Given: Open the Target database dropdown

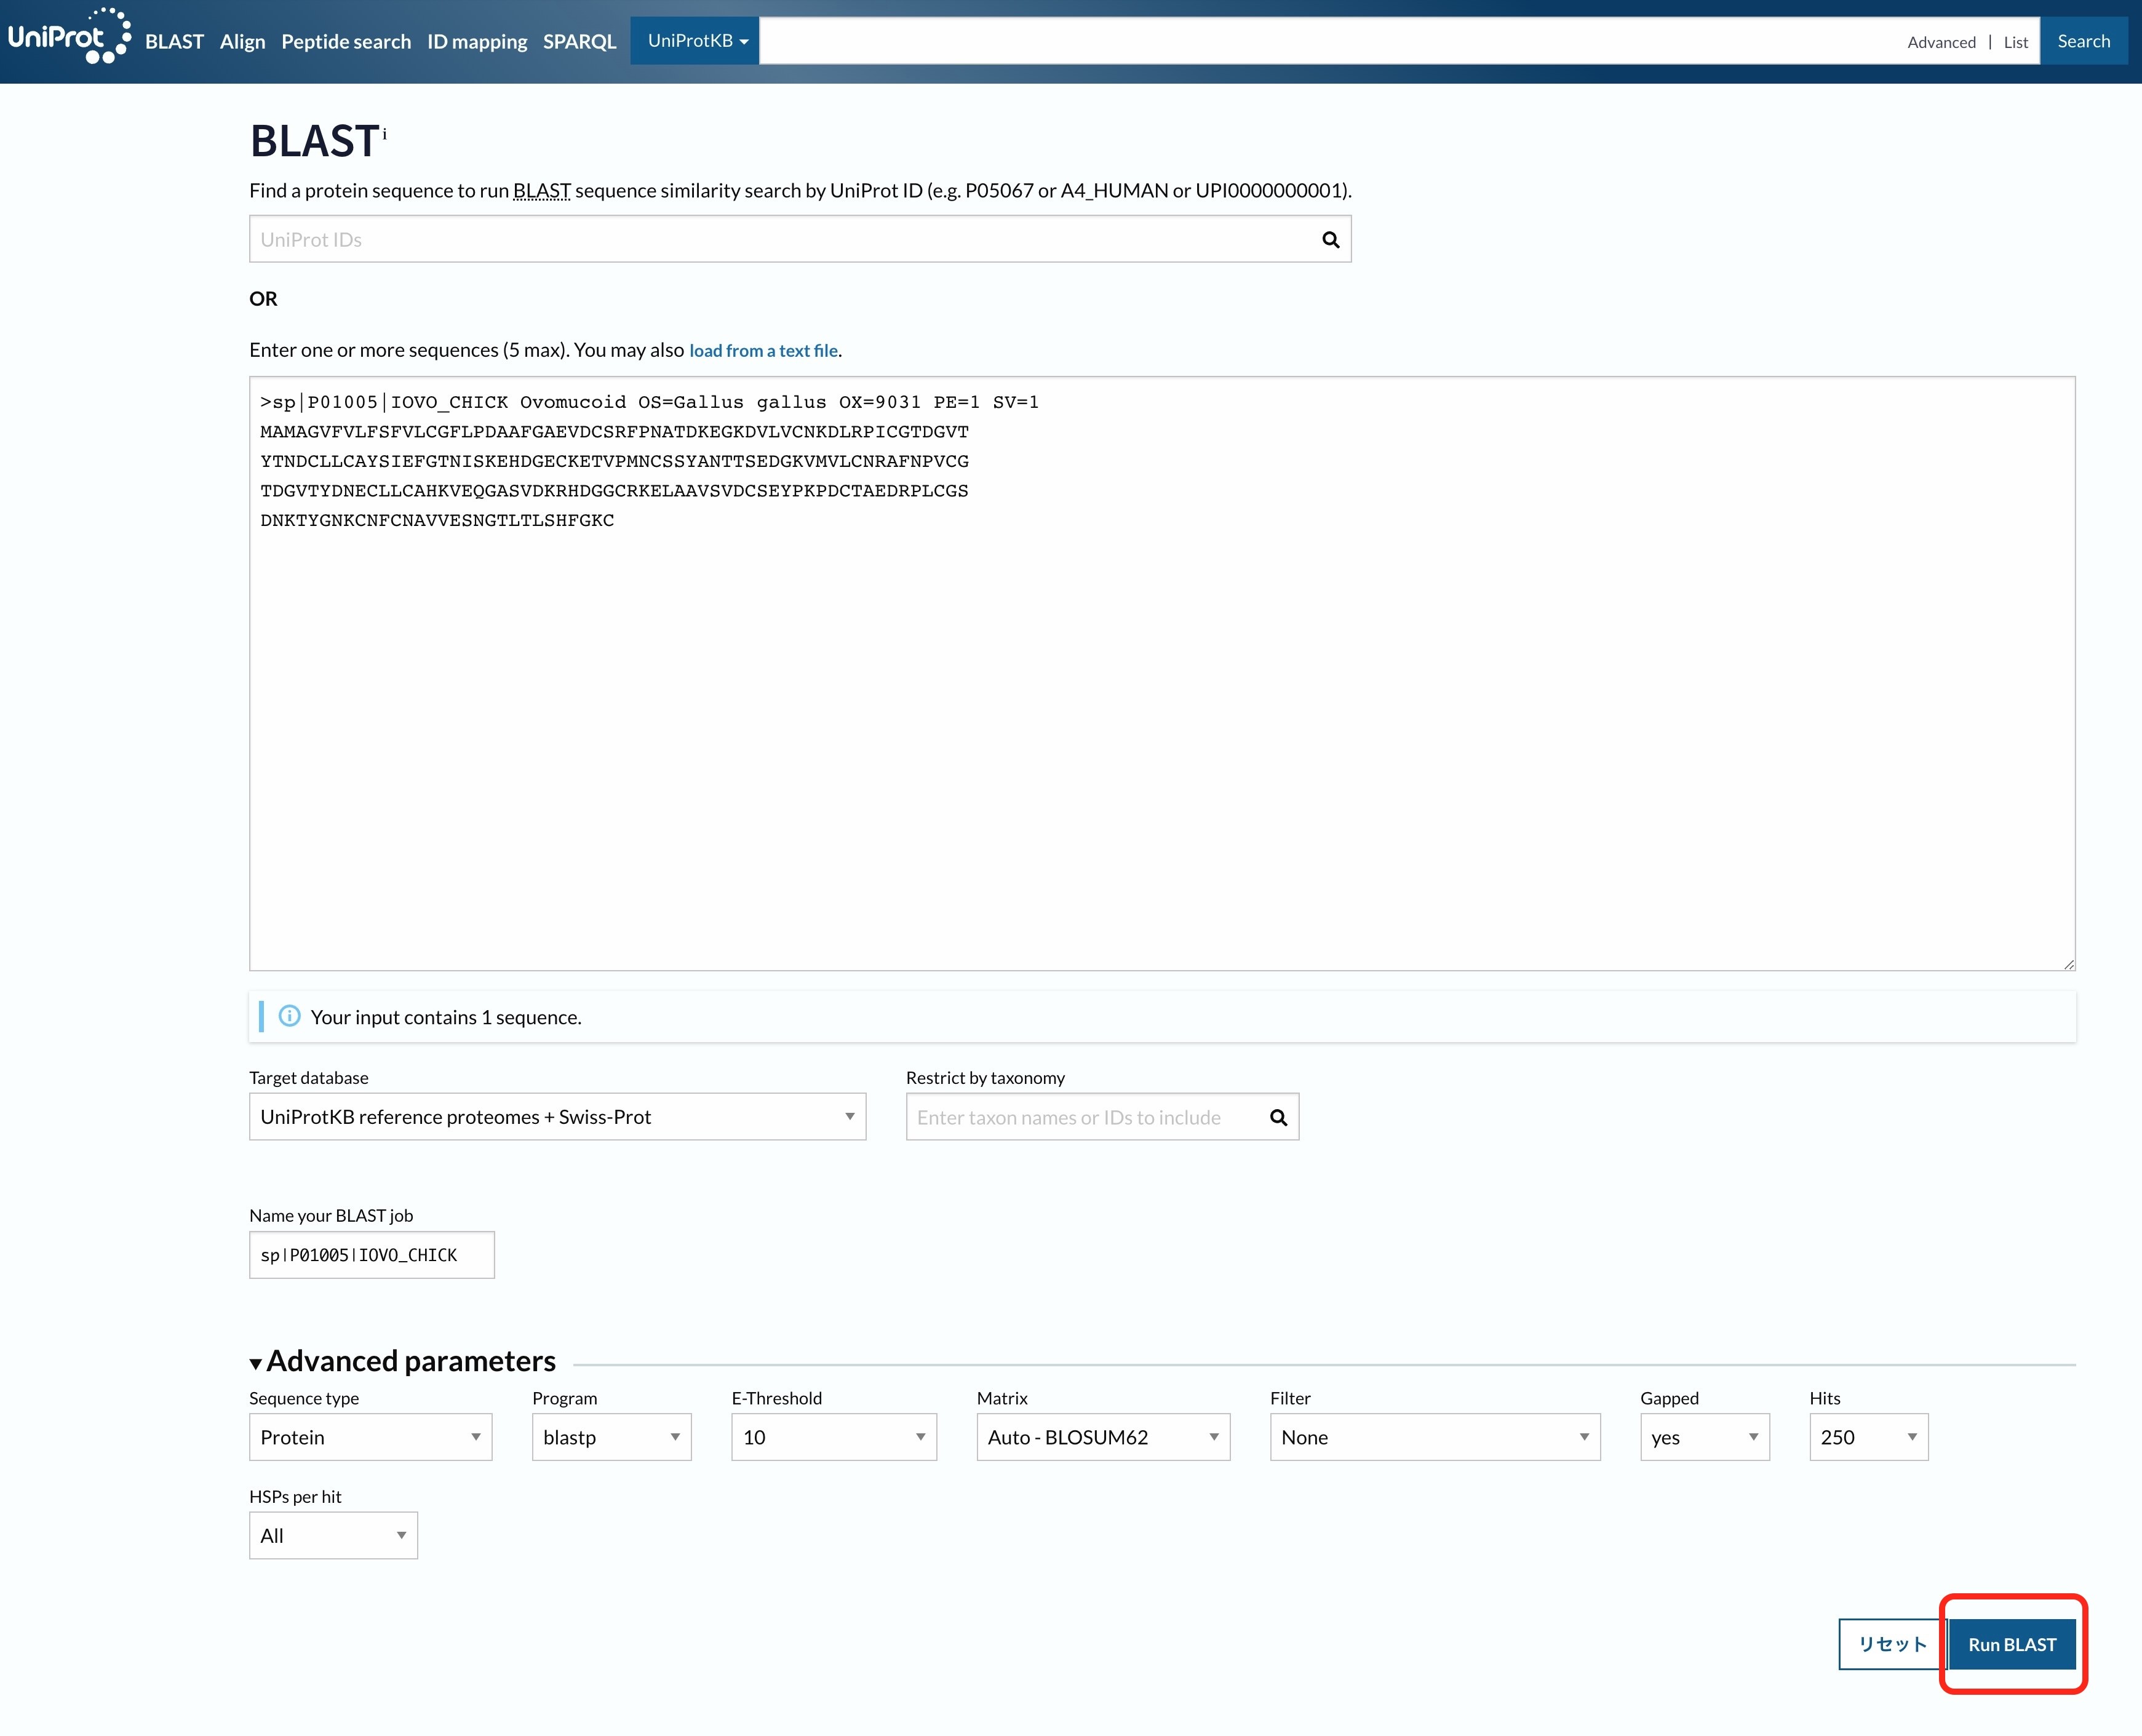Looking at the screenshot, I should click(557, 1117).
